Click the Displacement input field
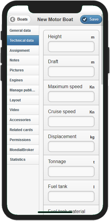 [x=71, y=147]
